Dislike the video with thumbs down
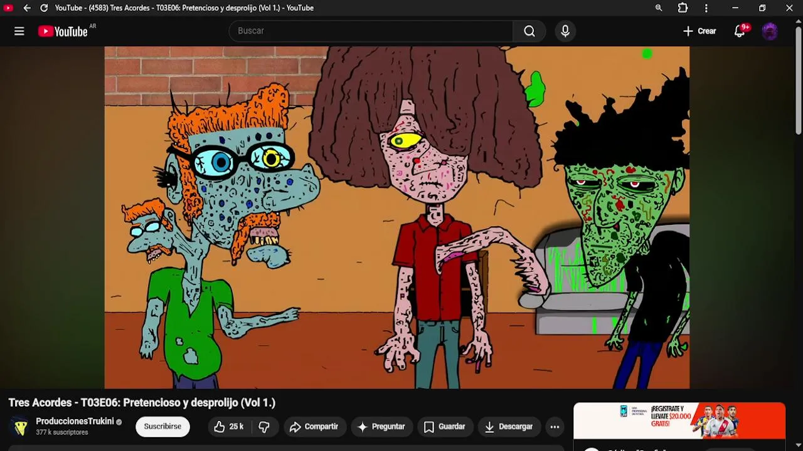 pos(264,427)
